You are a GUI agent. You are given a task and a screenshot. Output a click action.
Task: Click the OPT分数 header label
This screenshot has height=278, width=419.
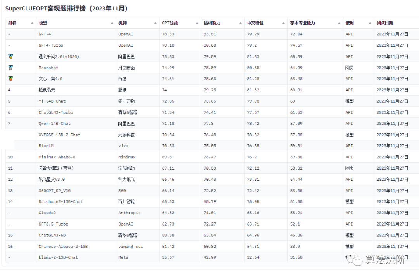point(170,23)
